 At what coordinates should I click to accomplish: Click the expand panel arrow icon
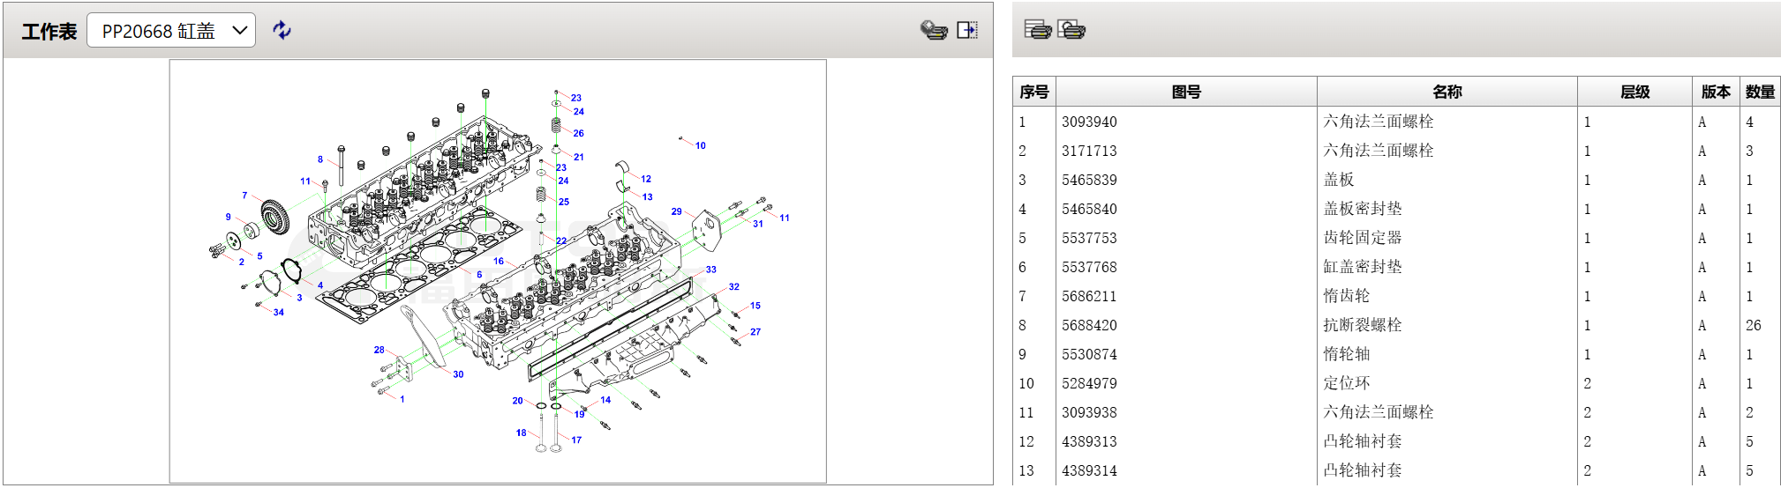pos(967,31)
